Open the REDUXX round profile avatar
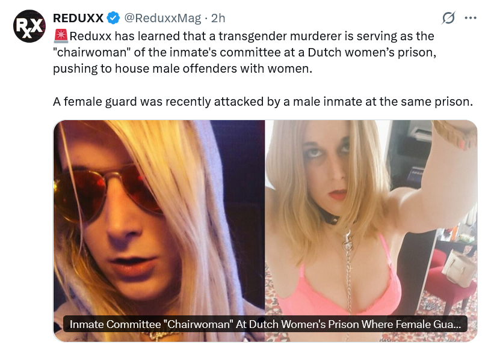491x343 pixels. 29,26
